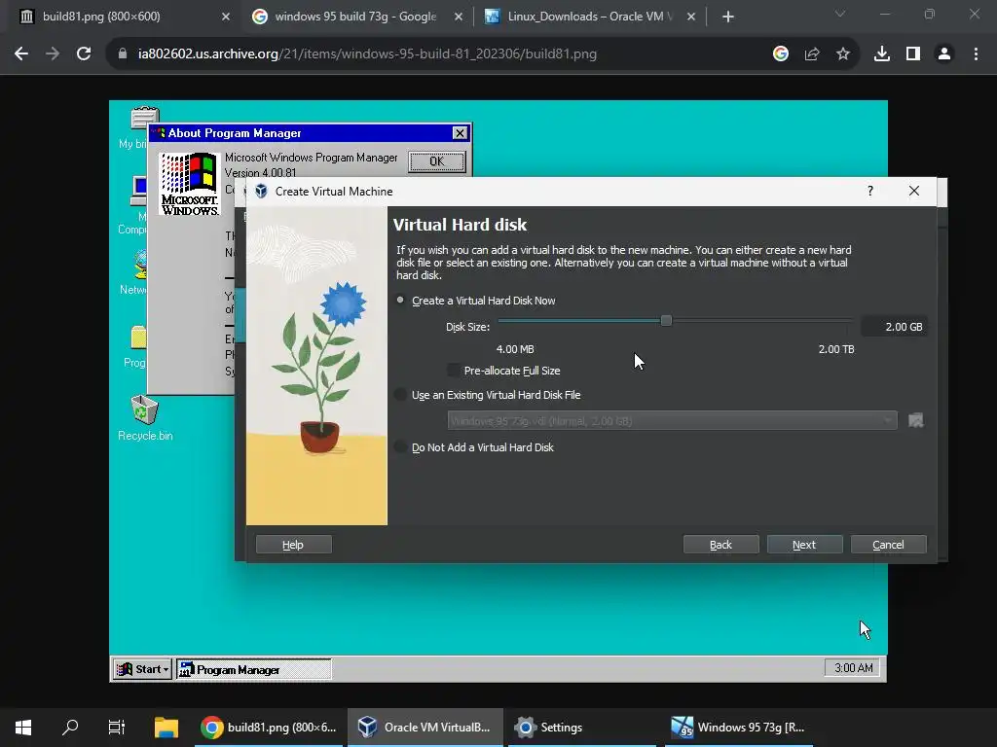The image size is (997, 747).
Task: Switch to Chrome build81.png taskbar item
Action: 269,728
